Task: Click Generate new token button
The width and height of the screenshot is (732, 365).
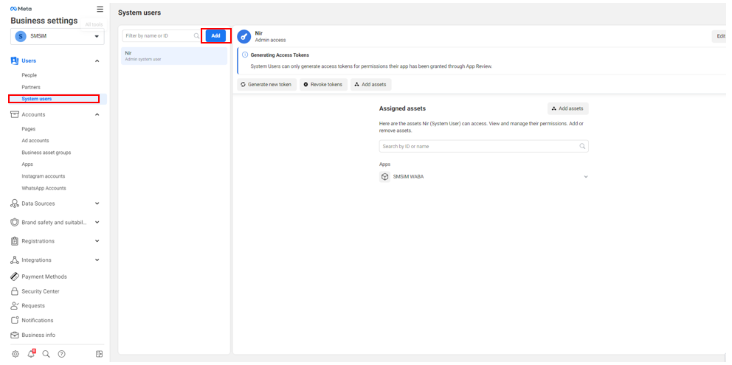Action: (x=266, y=85)
